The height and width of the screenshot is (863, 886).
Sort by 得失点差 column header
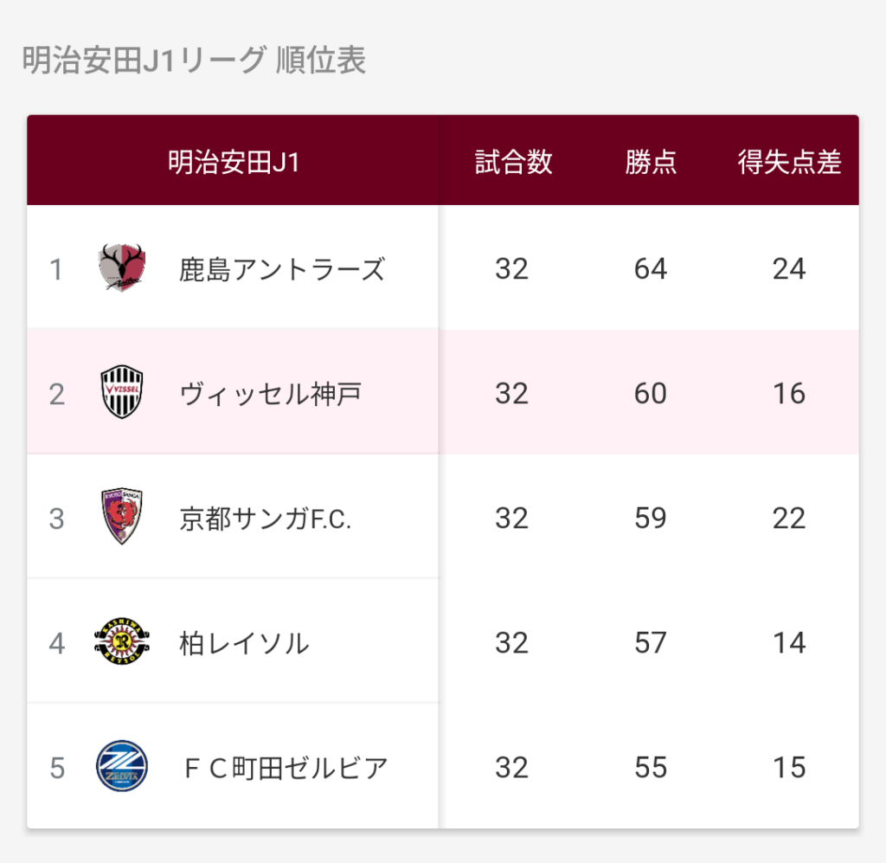[789, 162]
